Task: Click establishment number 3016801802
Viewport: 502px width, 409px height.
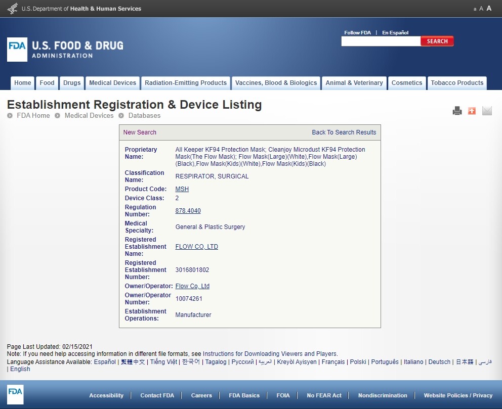Action: click(192, 270)
